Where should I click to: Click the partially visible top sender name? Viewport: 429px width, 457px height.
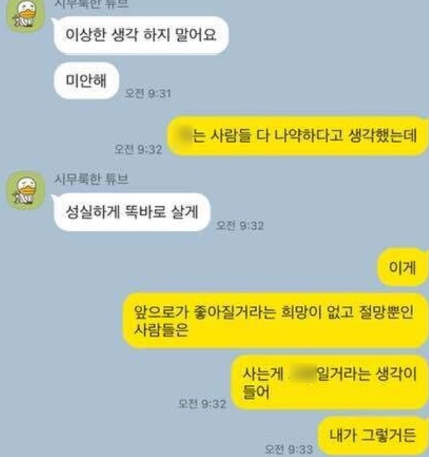tap(91, 4)
